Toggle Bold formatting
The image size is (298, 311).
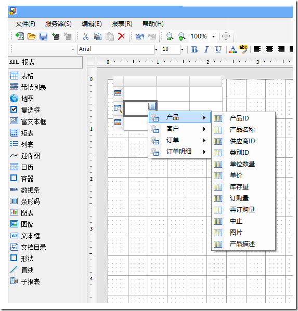click(195, 49)
